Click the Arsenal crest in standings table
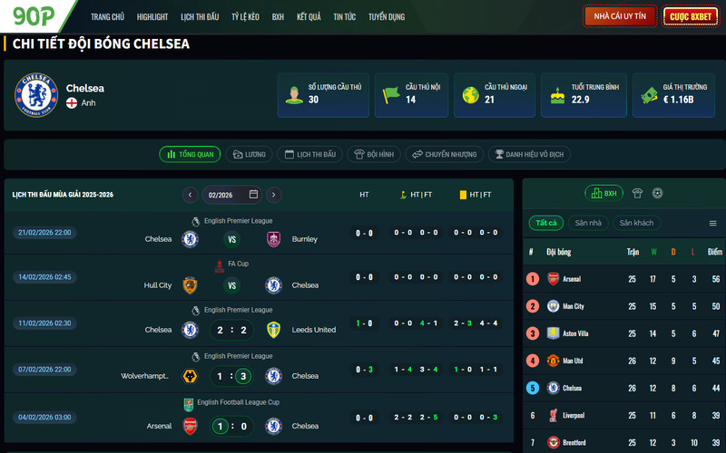The image size is (726, 453). click(554, 279)
